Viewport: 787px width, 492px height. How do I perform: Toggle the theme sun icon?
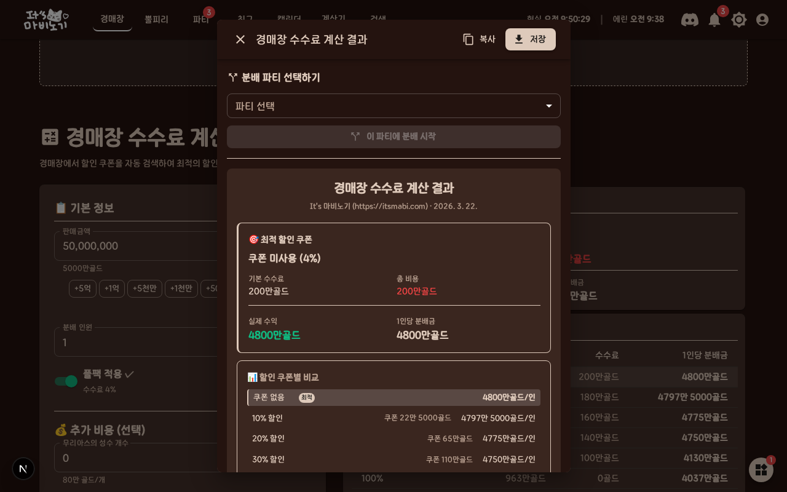739,20
